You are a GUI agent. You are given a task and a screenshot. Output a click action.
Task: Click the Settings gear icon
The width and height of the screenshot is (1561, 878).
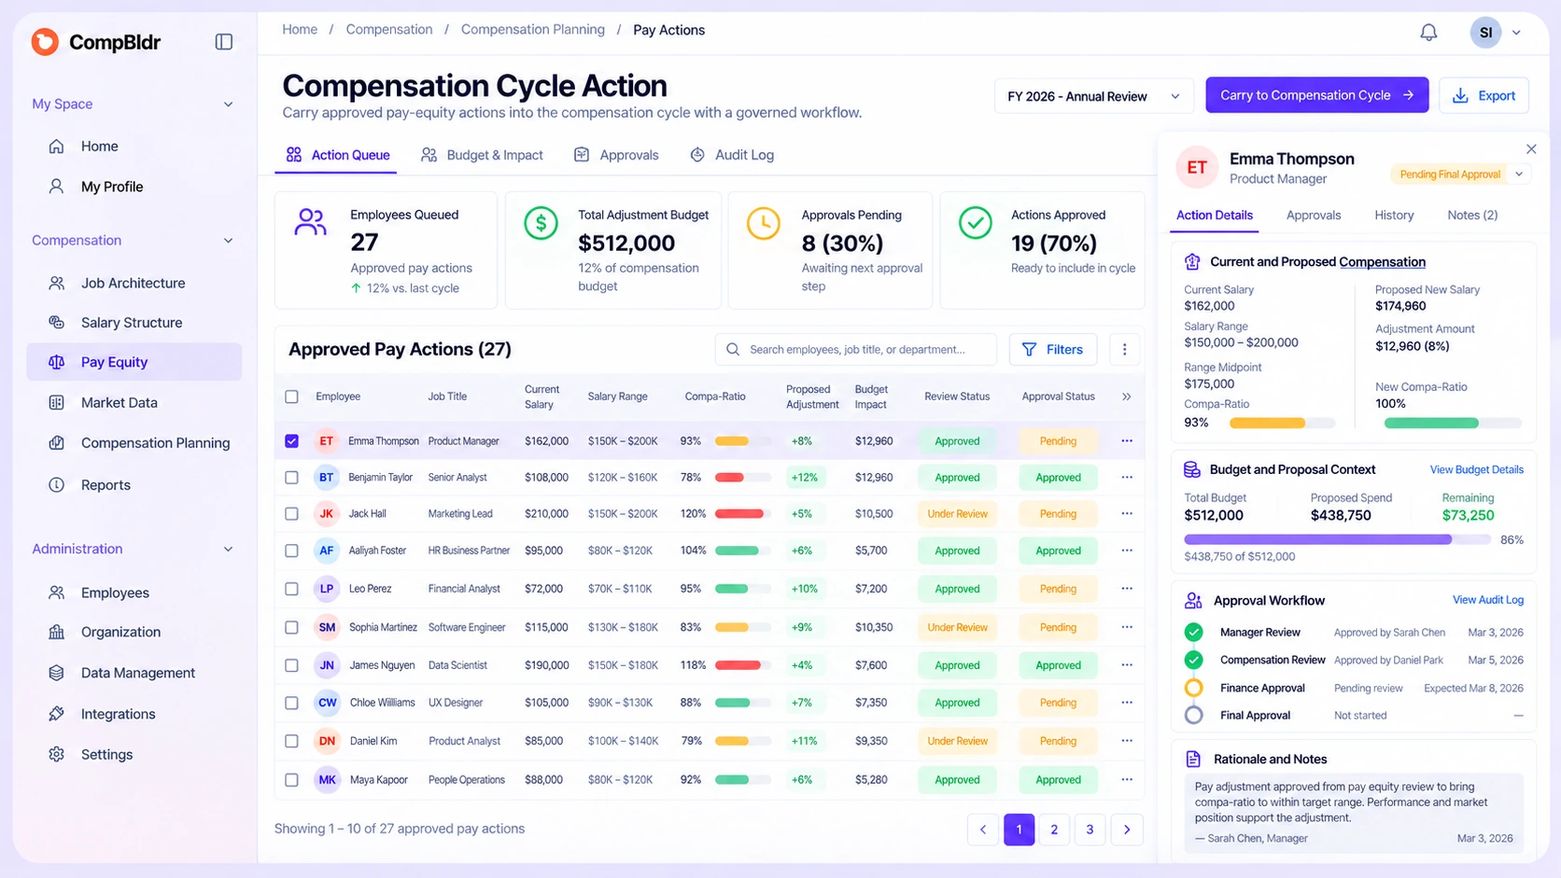click(57, 754)
